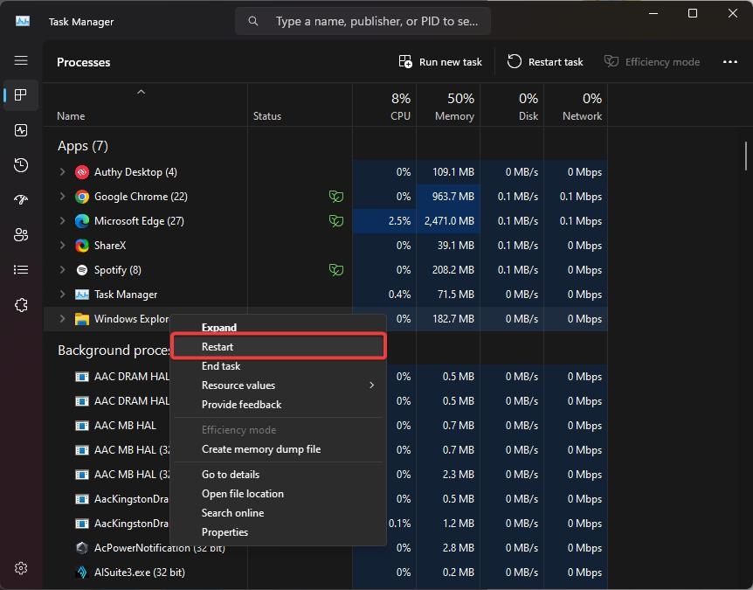Open the more options ellipsis

click(x=730, y=62)
